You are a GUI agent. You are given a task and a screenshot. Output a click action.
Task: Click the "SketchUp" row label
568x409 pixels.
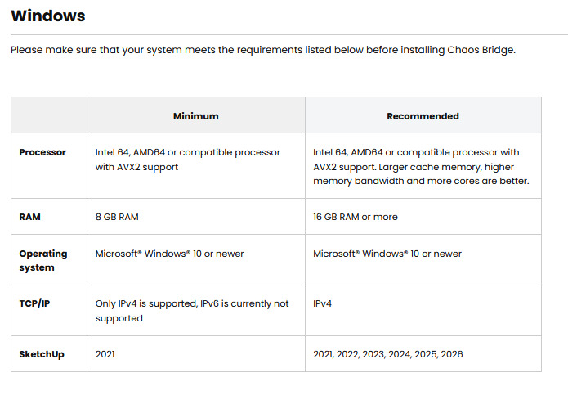[x=42, y=354]
